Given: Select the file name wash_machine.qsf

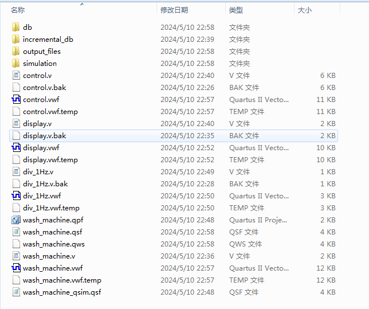Looking at the screenshot, I should point(53,232).
